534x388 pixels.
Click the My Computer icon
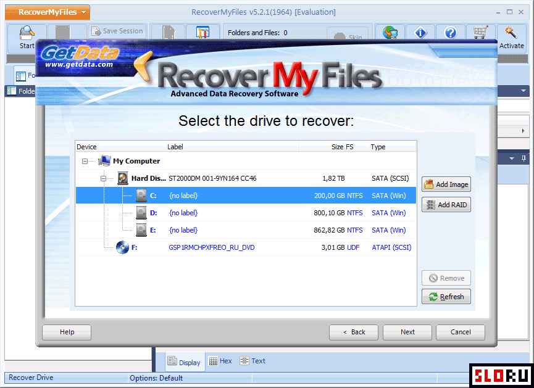(x=104, y=160)
